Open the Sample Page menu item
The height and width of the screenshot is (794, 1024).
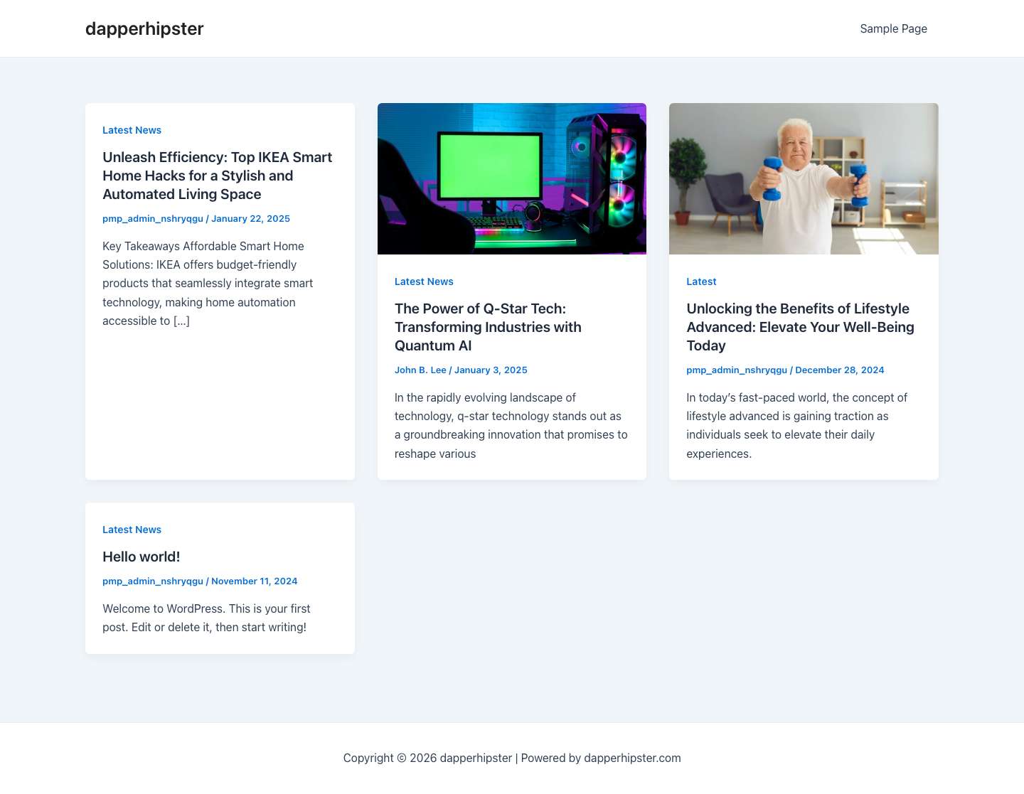(x=893, y=28)
